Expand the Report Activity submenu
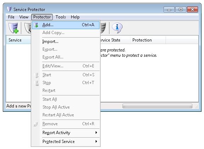Viewport: 204px width, 149px height. tap(66, 133)
